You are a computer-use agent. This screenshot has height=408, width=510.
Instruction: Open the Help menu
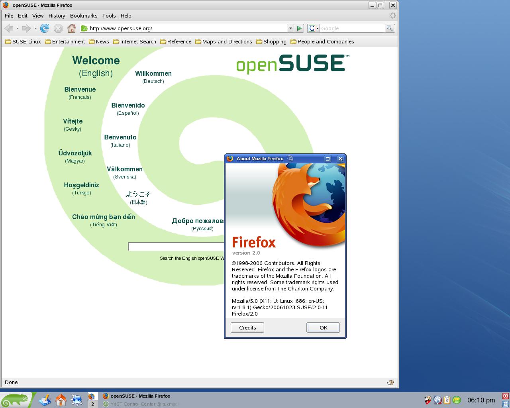pyautogui.click(x=126, y=16)
